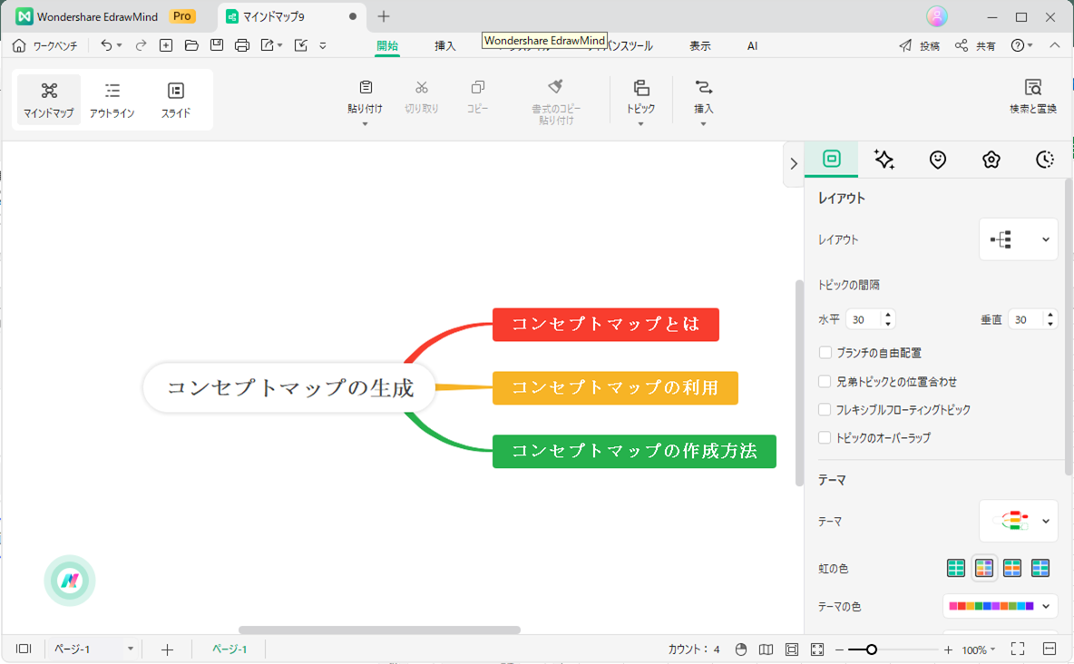
Task: Expand the 貼り付け dropdown arrow
Action: pos(365,124)
